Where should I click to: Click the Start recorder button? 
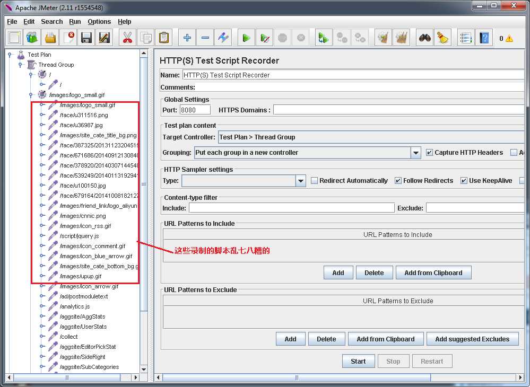(358, 362)
